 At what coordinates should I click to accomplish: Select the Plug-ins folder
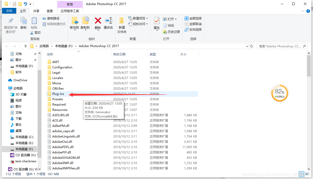122,94
